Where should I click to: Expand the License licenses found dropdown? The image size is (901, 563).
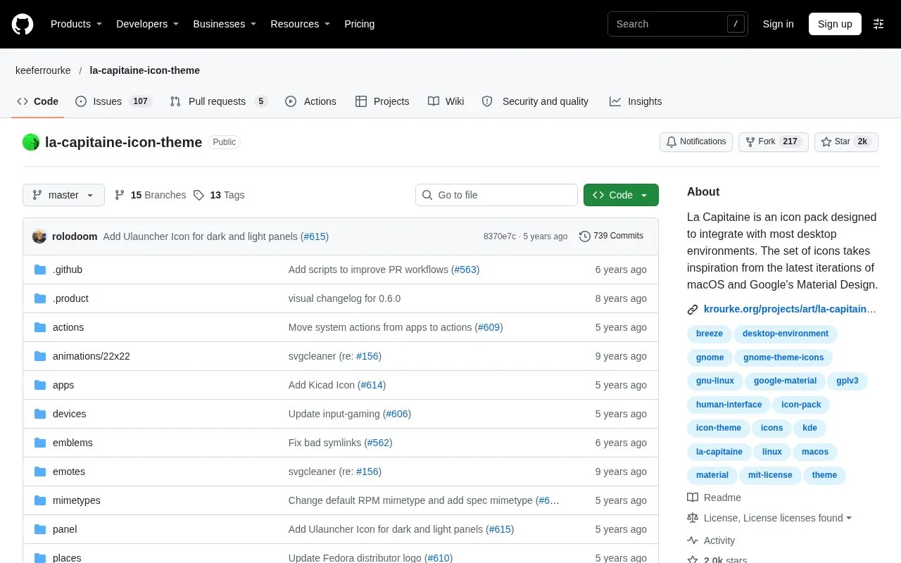point(777,518)
